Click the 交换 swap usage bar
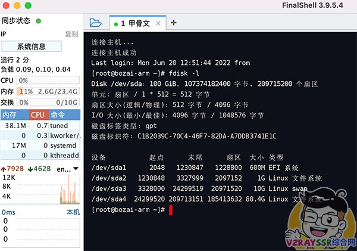The width and height of the screenshot is (357, 251). (48, 102)
